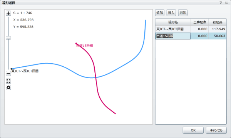Click the キャンセル button
231x138 pixels.
(216, 130)
